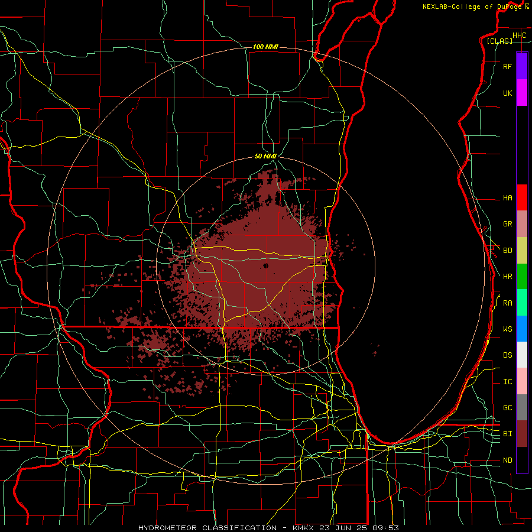This screenshot has height=532, width=532.
Task: Click the 'DS' legend label
Action: pos(508,355)
